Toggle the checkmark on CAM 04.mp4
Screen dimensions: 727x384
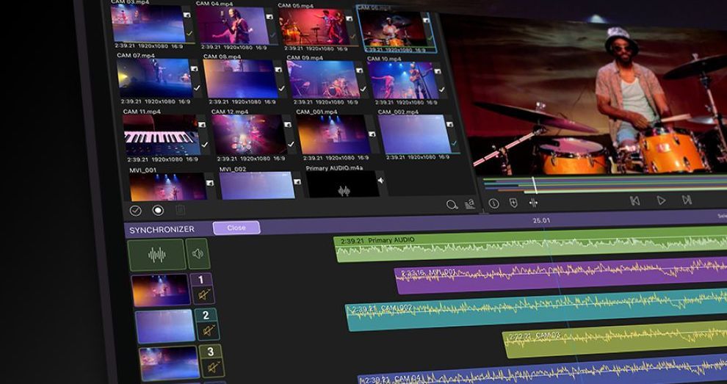pyautogui.click(x=272, y=35)
